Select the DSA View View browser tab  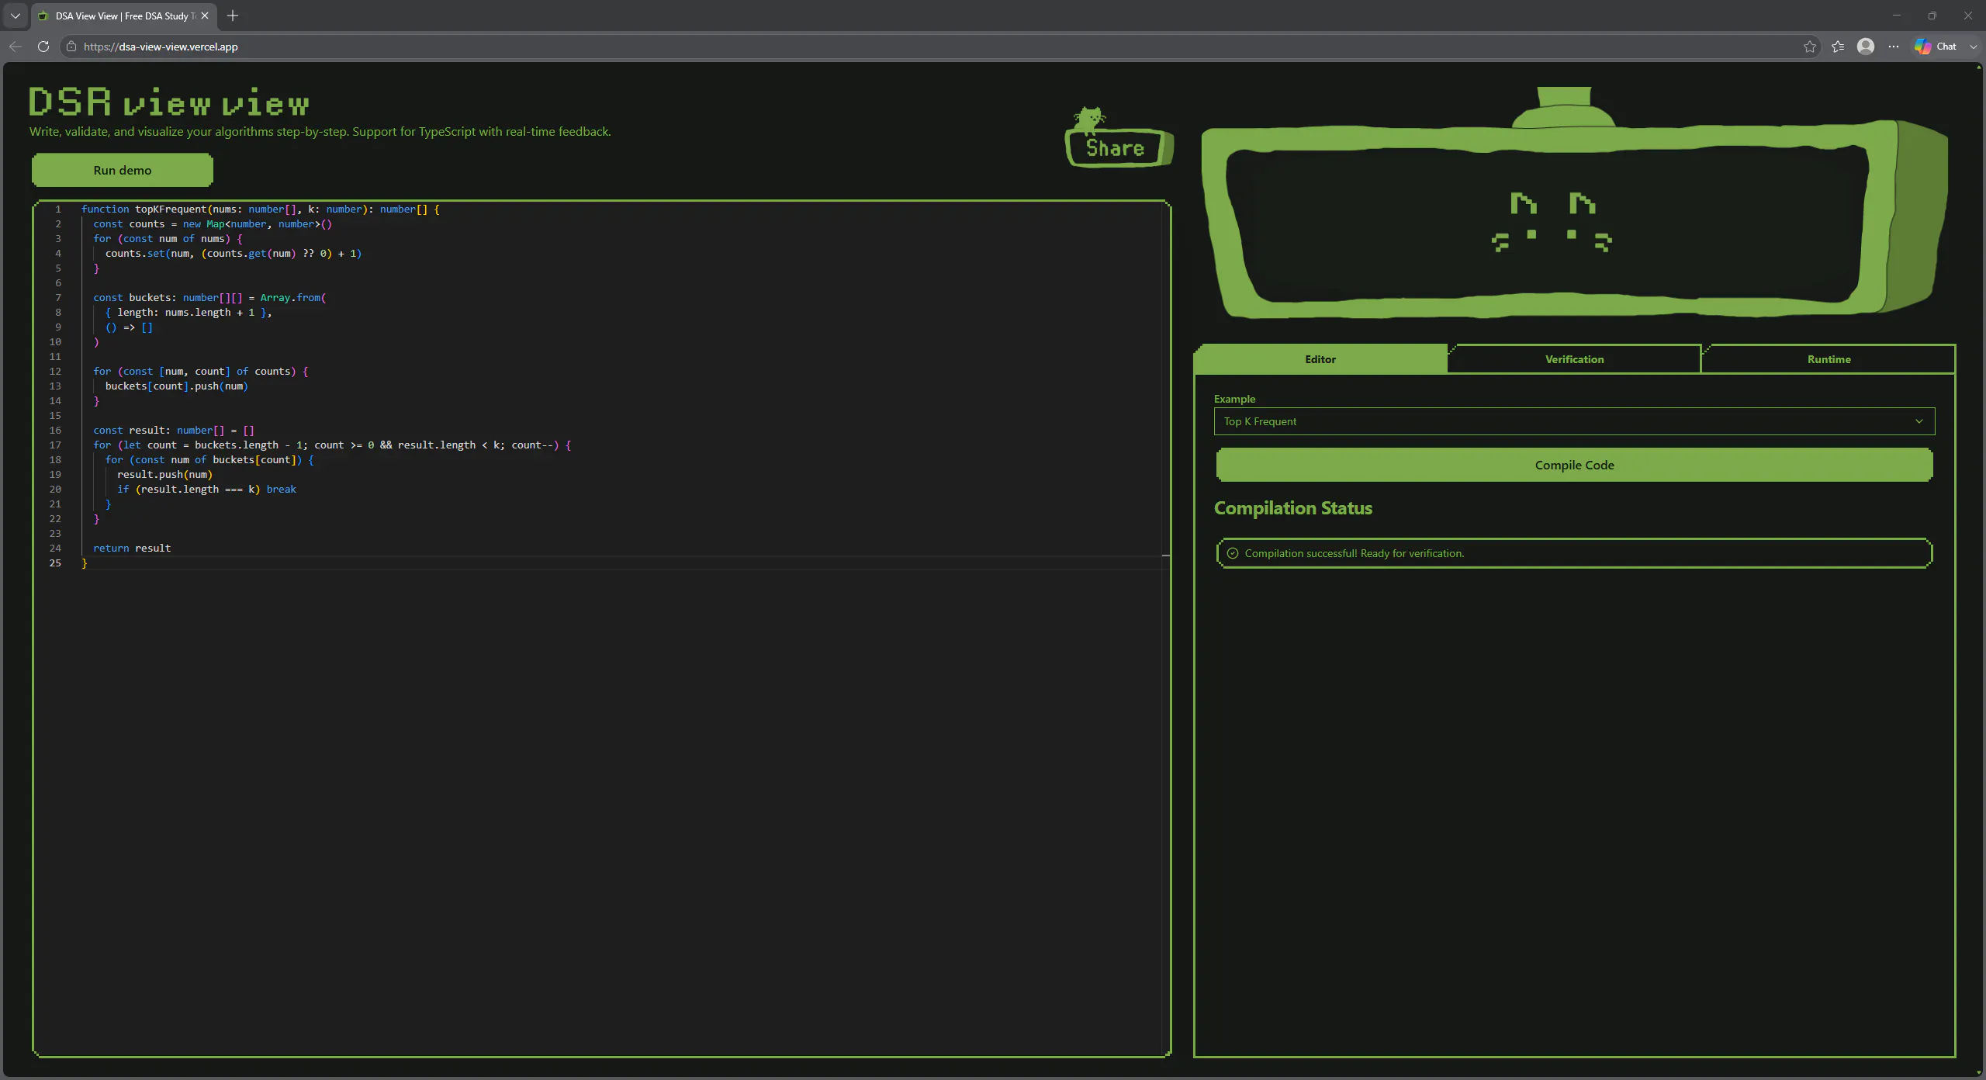[x=123, y=16]
